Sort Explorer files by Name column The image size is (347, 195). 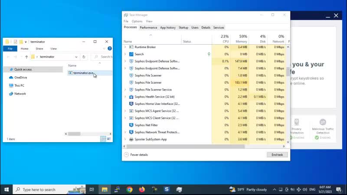72,66
